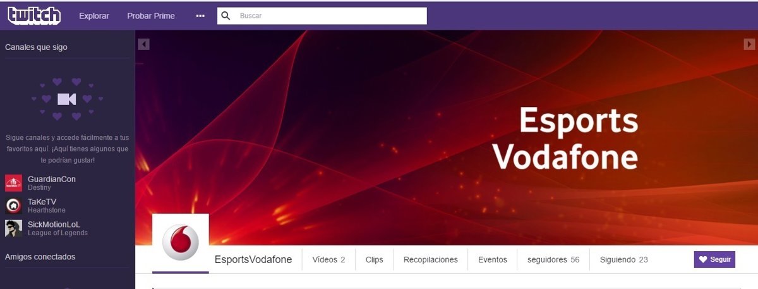Open the three-dots more menu
Viewport: 758px width, 289px height.
[x=201, y=16]
